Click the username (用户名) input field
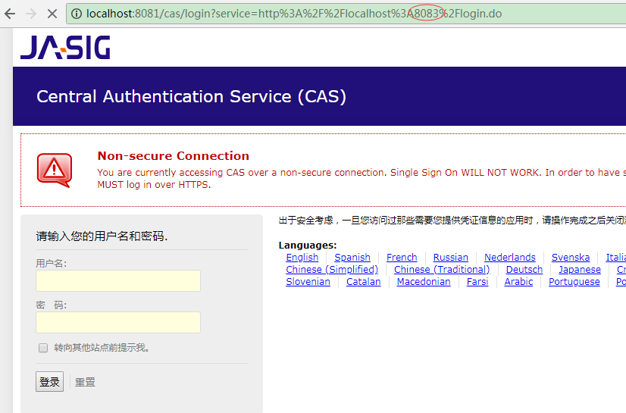 click(x=118, y=281)
